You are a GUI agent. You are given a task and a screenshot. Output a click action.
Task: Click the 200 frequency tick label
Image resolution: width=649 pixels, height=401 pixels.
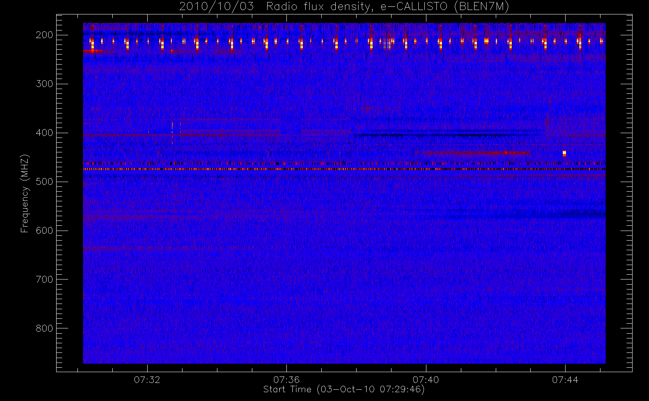point(45,35)
